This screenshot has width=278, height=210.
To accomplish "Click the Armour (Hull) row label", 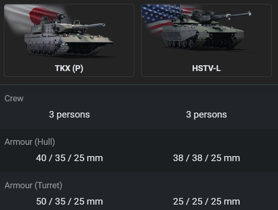I will click(x=30, y=142).
